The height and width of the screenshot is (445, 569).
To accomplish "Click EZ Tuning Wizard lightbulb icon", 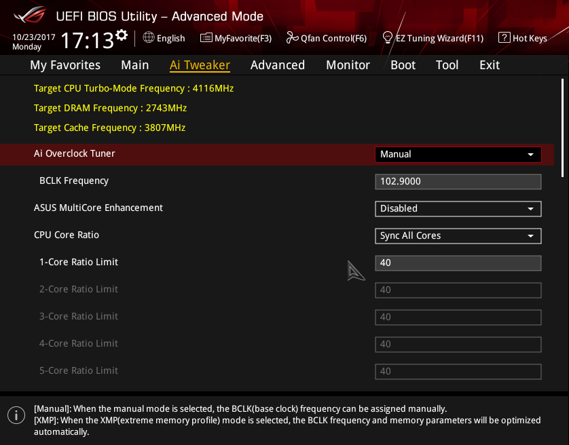I will 388,37.
